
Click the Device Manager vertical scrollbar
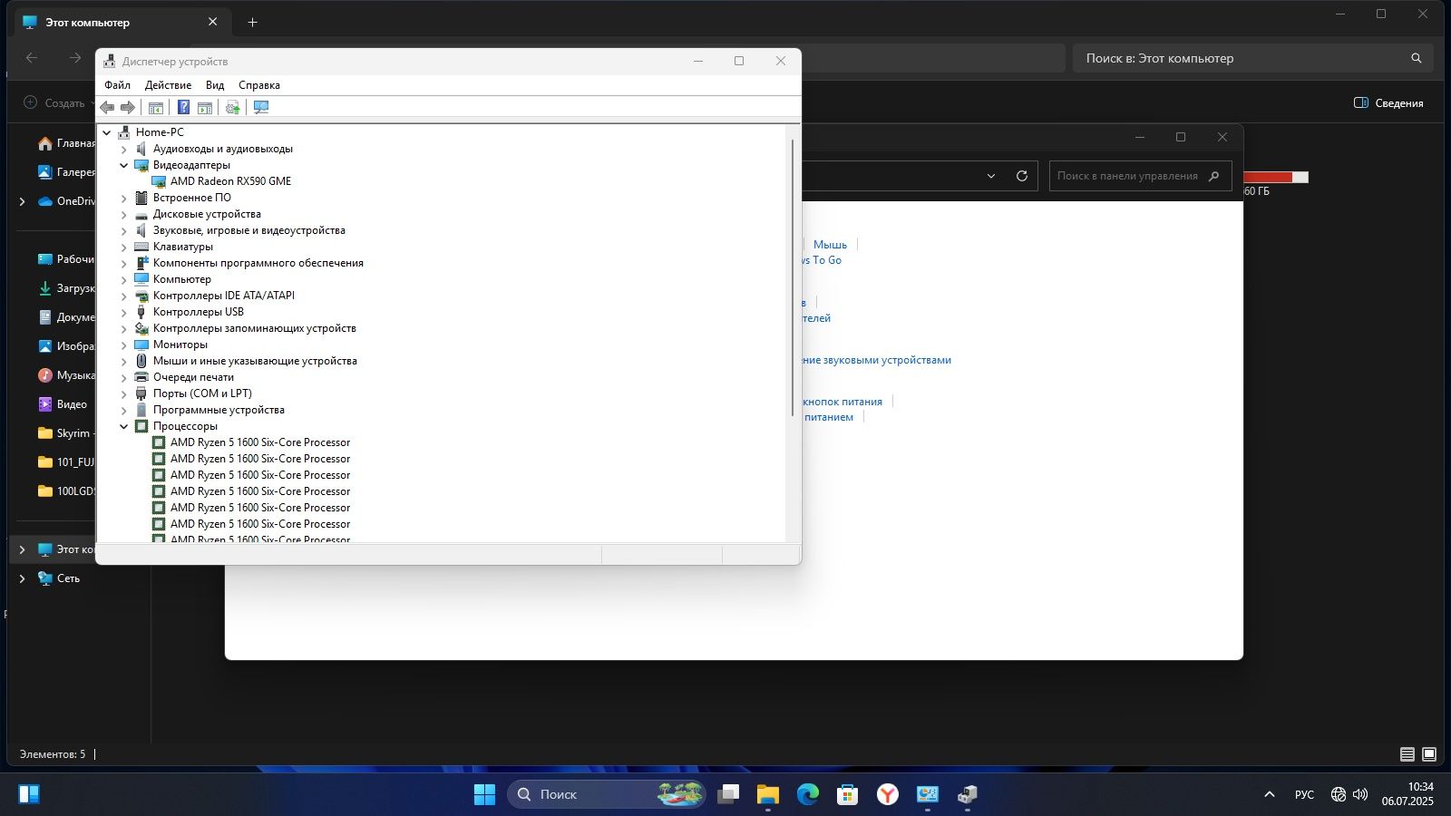[x=794, y=277]
